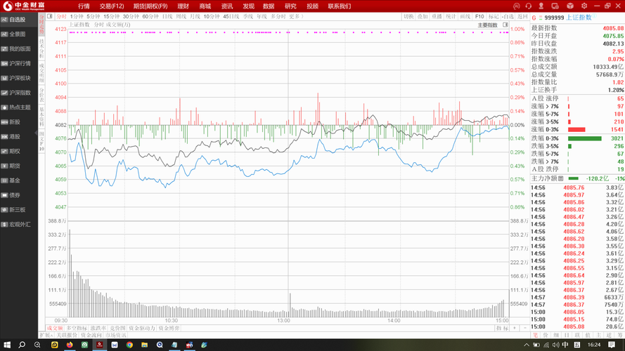Open the 主要指数 index selector
The width and height of the screenshot is (625, 351).
coord(488,25)
